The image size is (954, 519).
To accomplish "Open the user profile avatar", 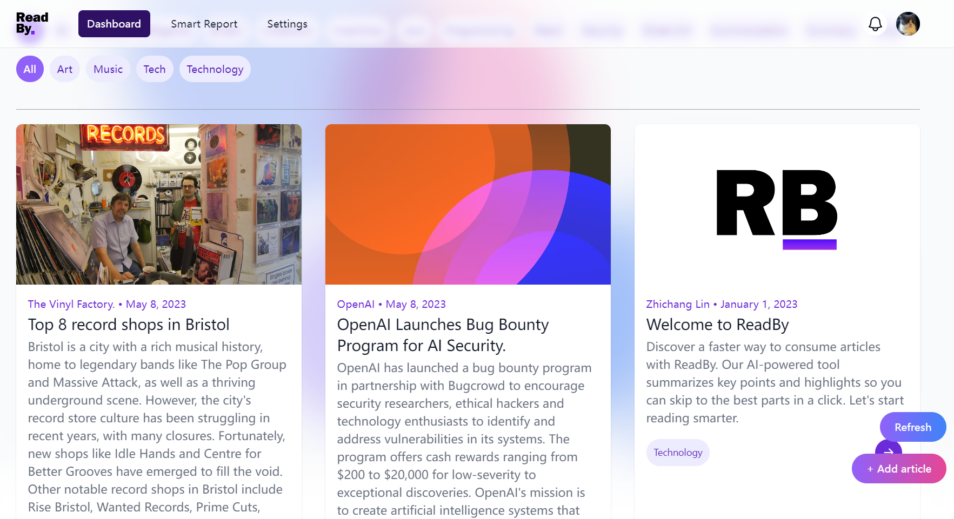I will click(908, 24).
